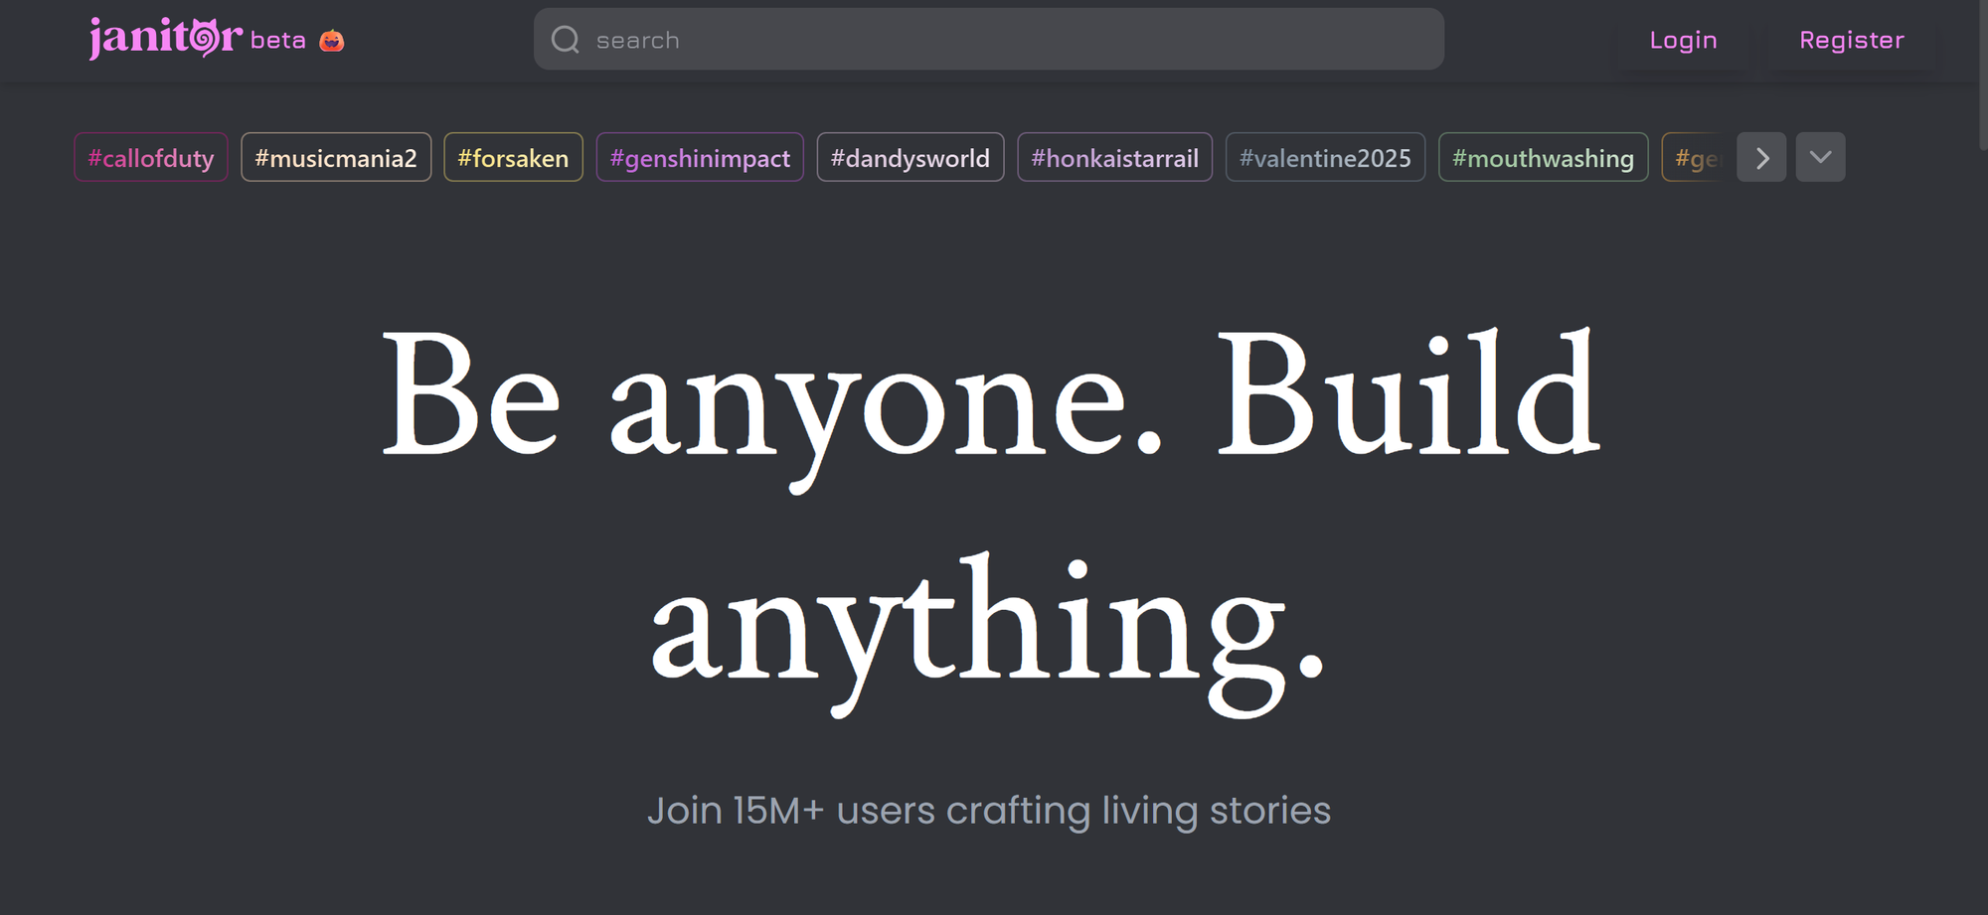Click the beta label
This screenshot has height=915, width=1988.
pyautogui.click(x=278, y=41)
